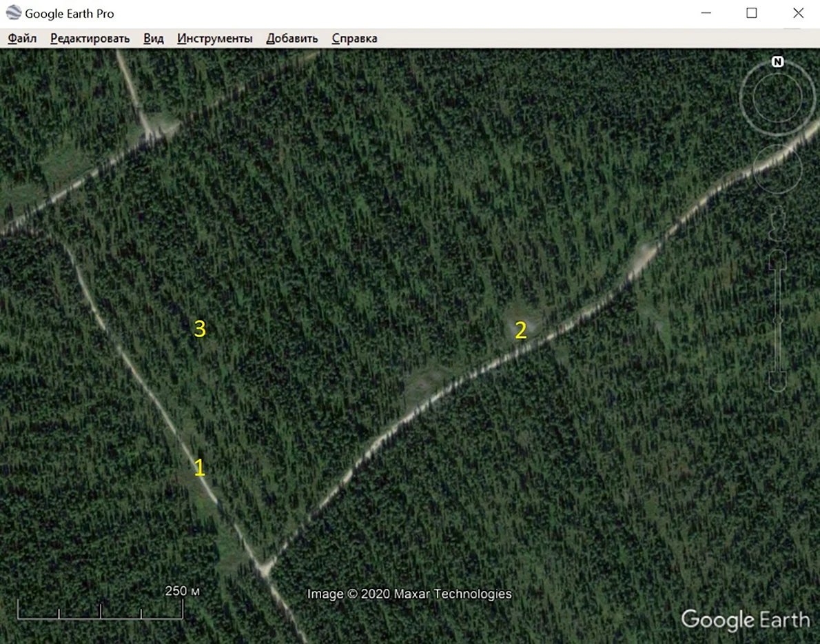
Task: Click the 250 м scale bar
Action: click(x=101, y=610)
